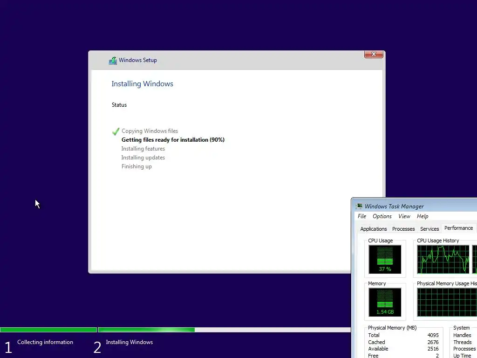Click the CPU Usage History graph
Image resolution: width=477 pixels, height=358 pixels.
443,259
